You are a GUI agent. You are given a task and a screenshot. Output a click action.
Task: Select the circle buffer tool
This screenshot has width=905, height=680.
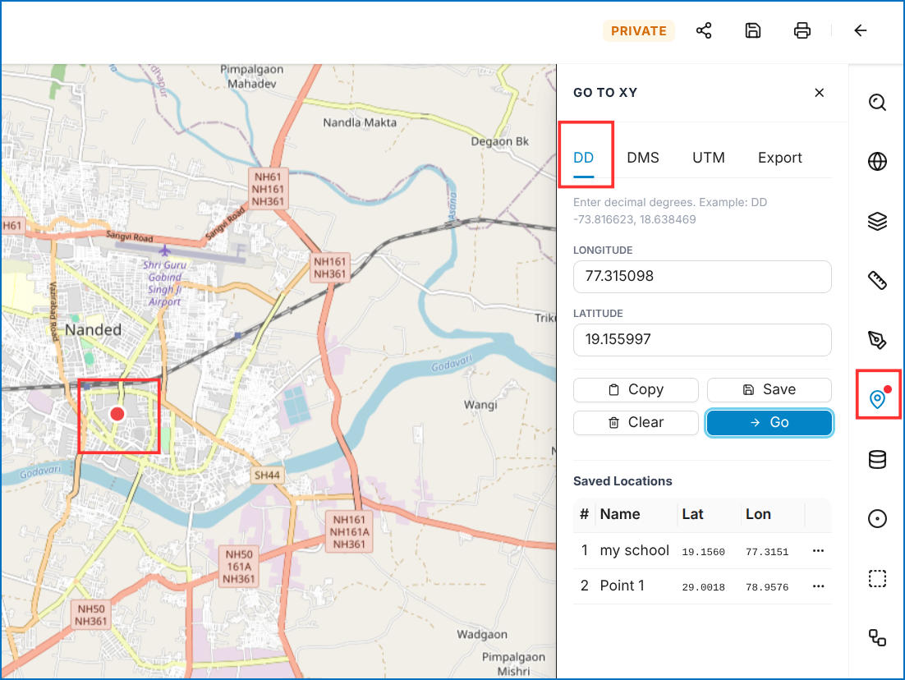tap(877, 518)
